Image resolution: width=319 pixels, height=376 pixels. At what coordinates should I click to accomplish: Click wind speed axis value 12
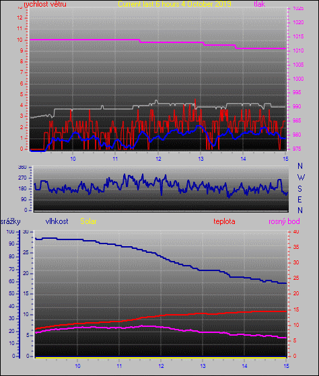pyautogui.click(x=20, y=17)
